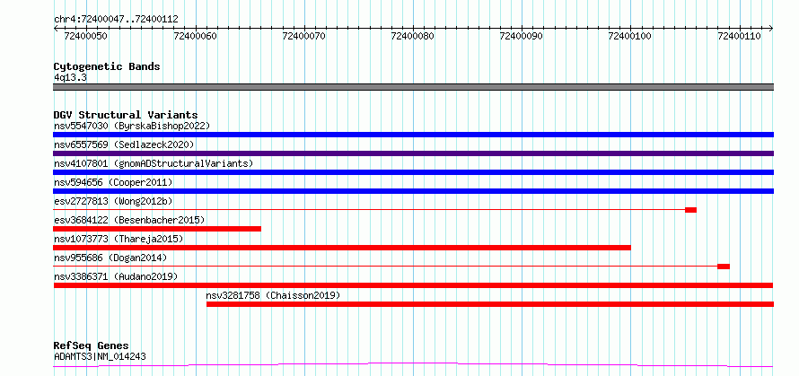This screenshot has height=376, width=799.
Task: Click the nsv4107801 (gnomADStructuralVariants) label
Action: point(154,163)
